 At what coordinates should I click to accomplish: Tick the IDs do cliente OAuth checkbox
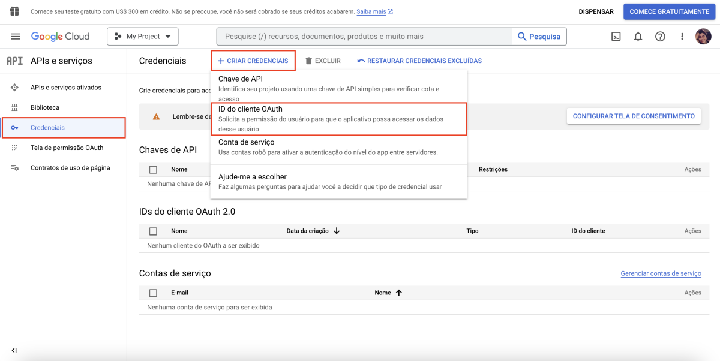pos(153,231)
